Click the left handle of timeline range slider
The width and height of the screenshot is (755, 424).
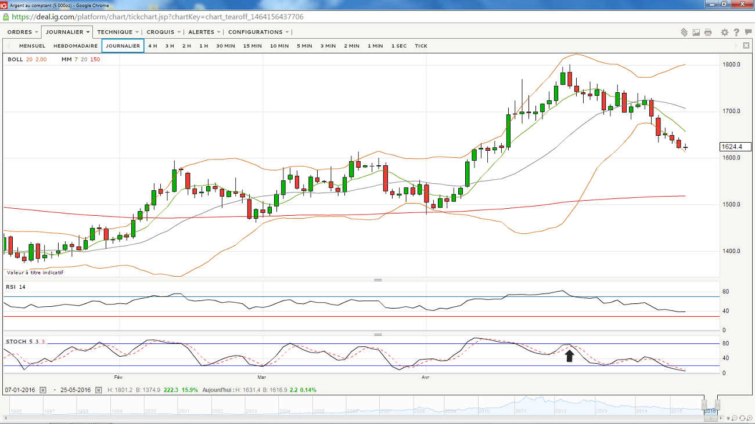(x=704, y=404)
